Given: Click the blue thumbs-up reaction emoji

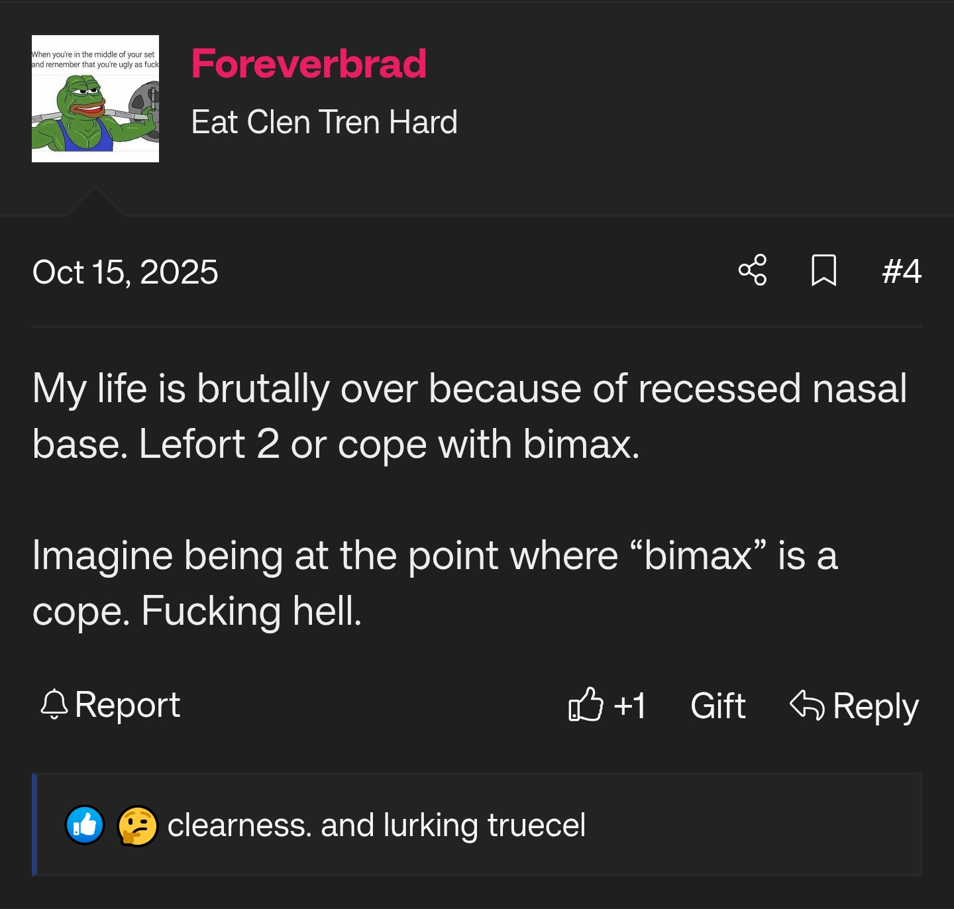Looking at the screenshot, I should click(85, 824).
